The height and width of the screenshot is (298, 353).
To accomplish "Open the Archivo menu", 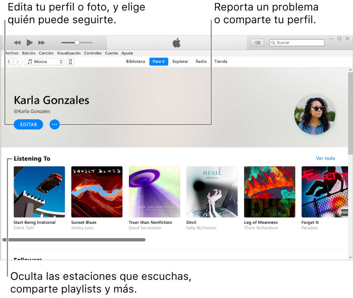I will pyautogui.click(x=12, y=53).
